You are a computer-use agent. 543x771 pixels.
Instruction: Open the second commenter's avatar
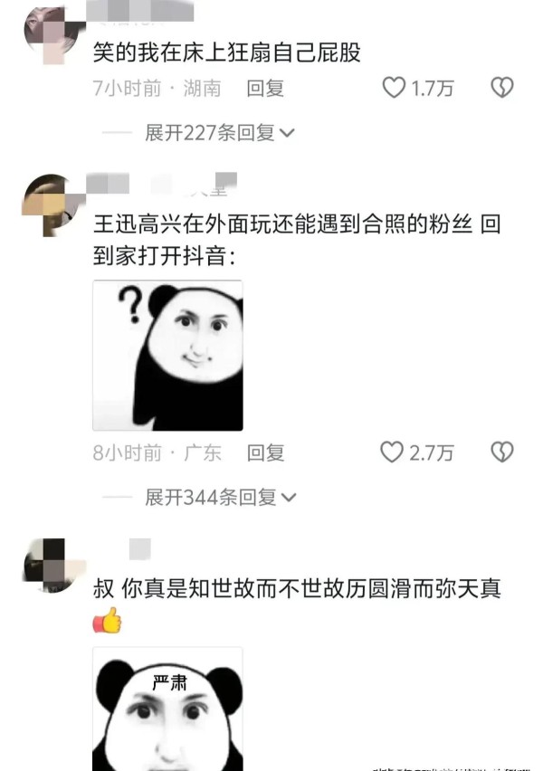pos(53,205)
